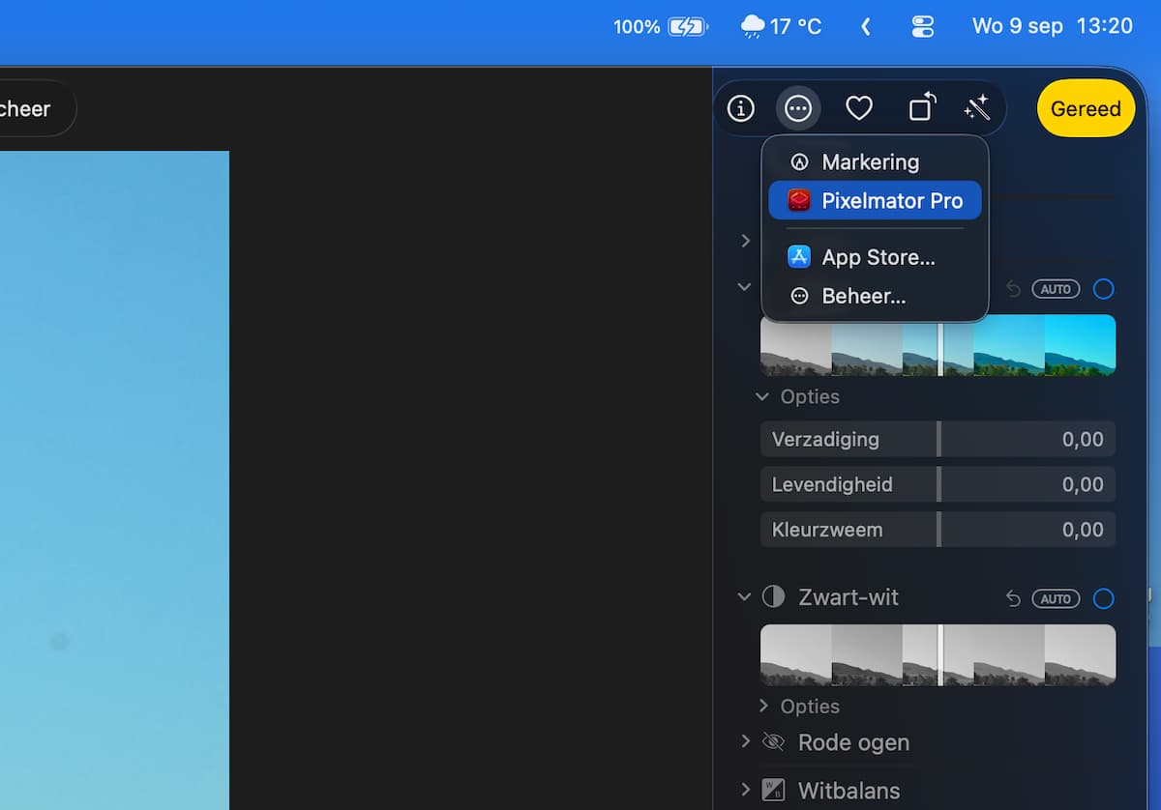Viewport: 1161px width, 810px height.
Task: Open the Wo 9 sep 13:20 clock
Action: coord(1052,27)
